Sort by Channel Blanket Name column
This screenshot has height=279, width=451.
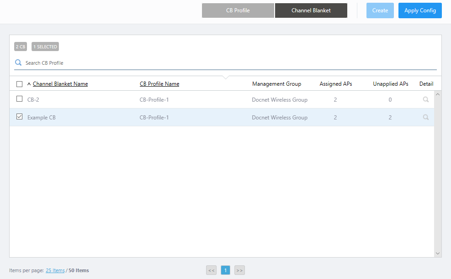point(60,84)
